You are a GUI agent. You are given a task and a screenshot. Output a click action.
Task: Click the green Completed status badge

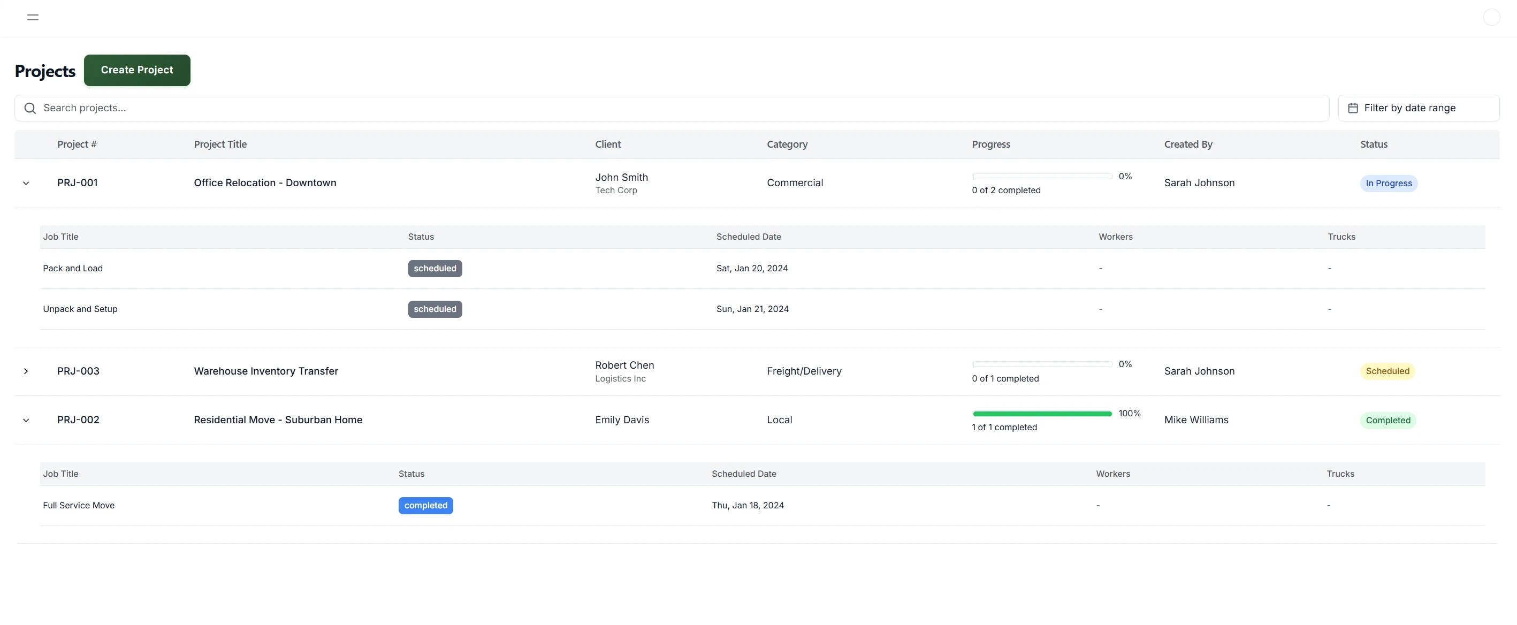1388,421
